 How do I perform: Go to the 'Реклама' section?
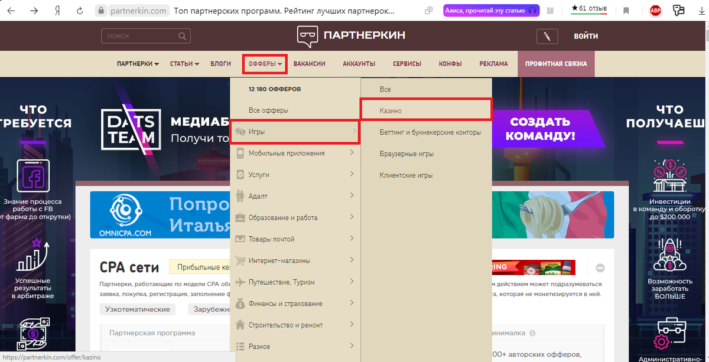click(493, 64)
